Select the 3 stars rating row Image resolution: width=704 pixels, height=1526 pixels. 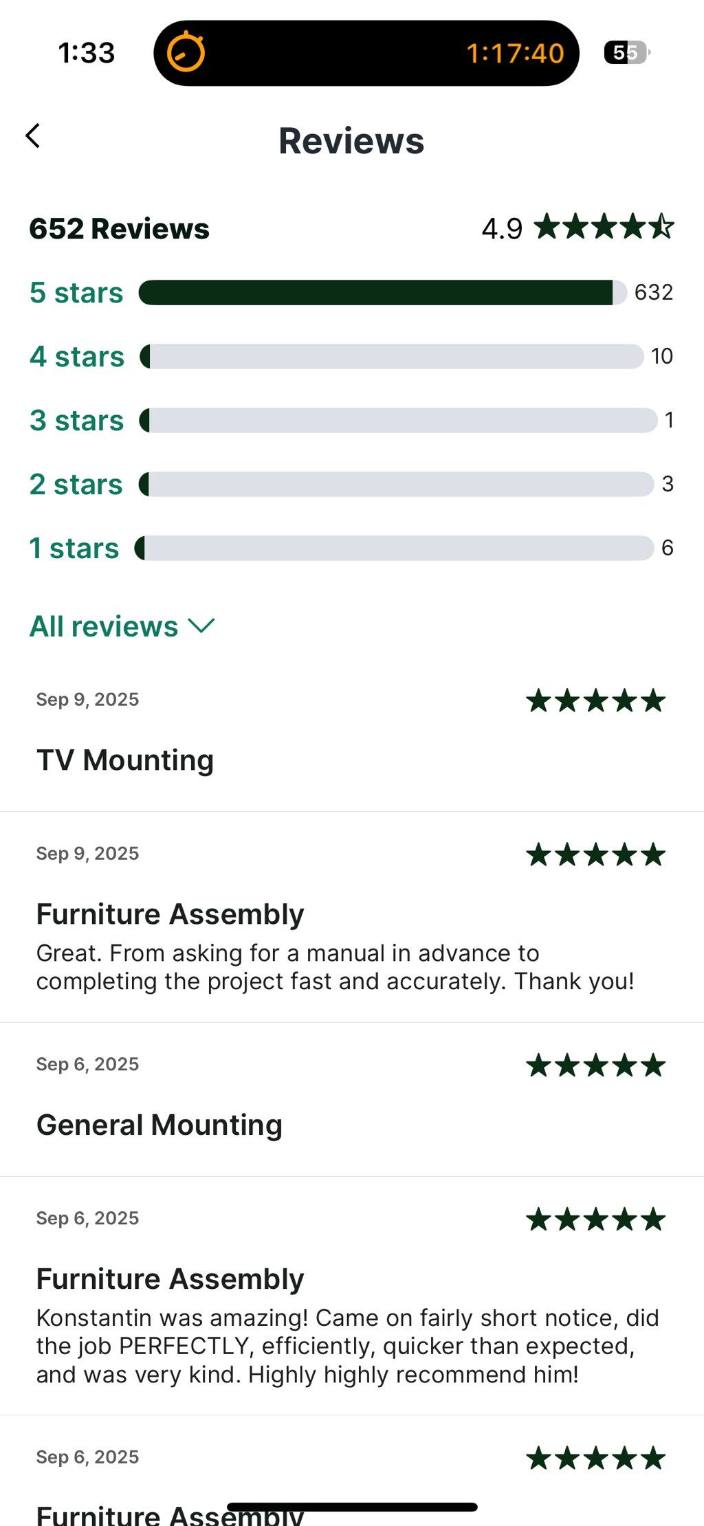(351, 420)
